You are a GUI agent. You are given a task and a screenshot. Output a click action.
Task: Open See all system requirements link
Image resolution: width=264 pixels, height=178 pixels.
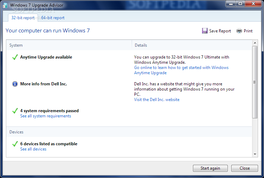(46, 116)
